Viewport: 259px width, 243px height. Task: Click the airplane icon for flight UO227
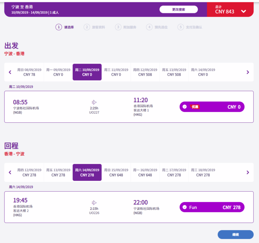point(94,102)
